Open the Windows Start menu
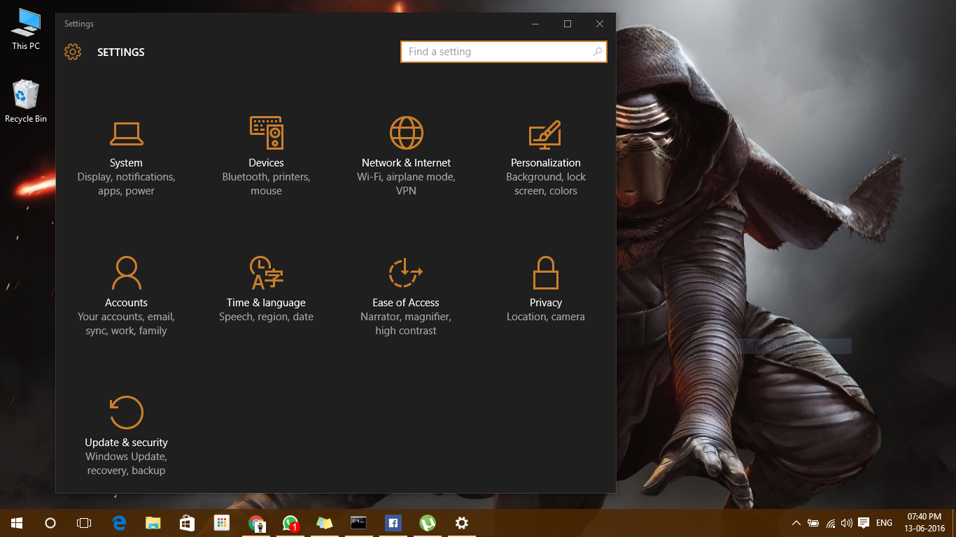Viewport: 956px width, 537px height. pos(17,523)
